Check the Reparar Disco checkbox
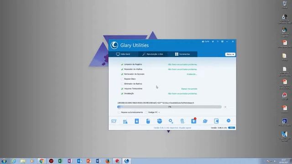This screenshot has height=164, width=292. 122,79
